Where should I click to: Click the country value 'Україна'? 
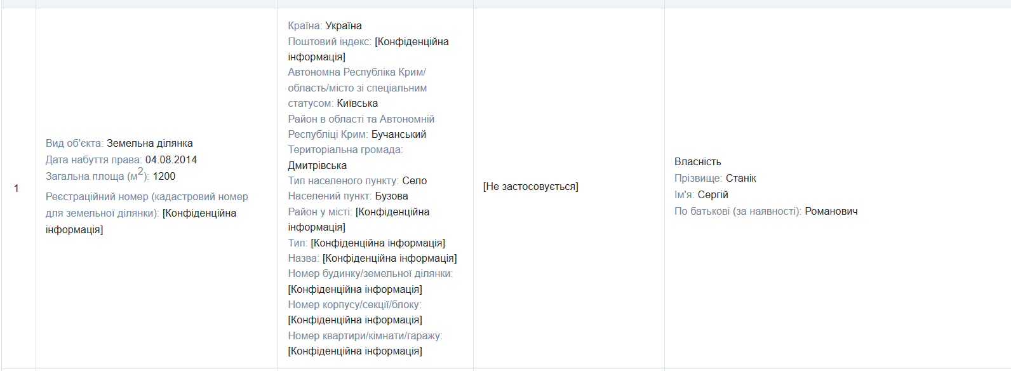344,26
